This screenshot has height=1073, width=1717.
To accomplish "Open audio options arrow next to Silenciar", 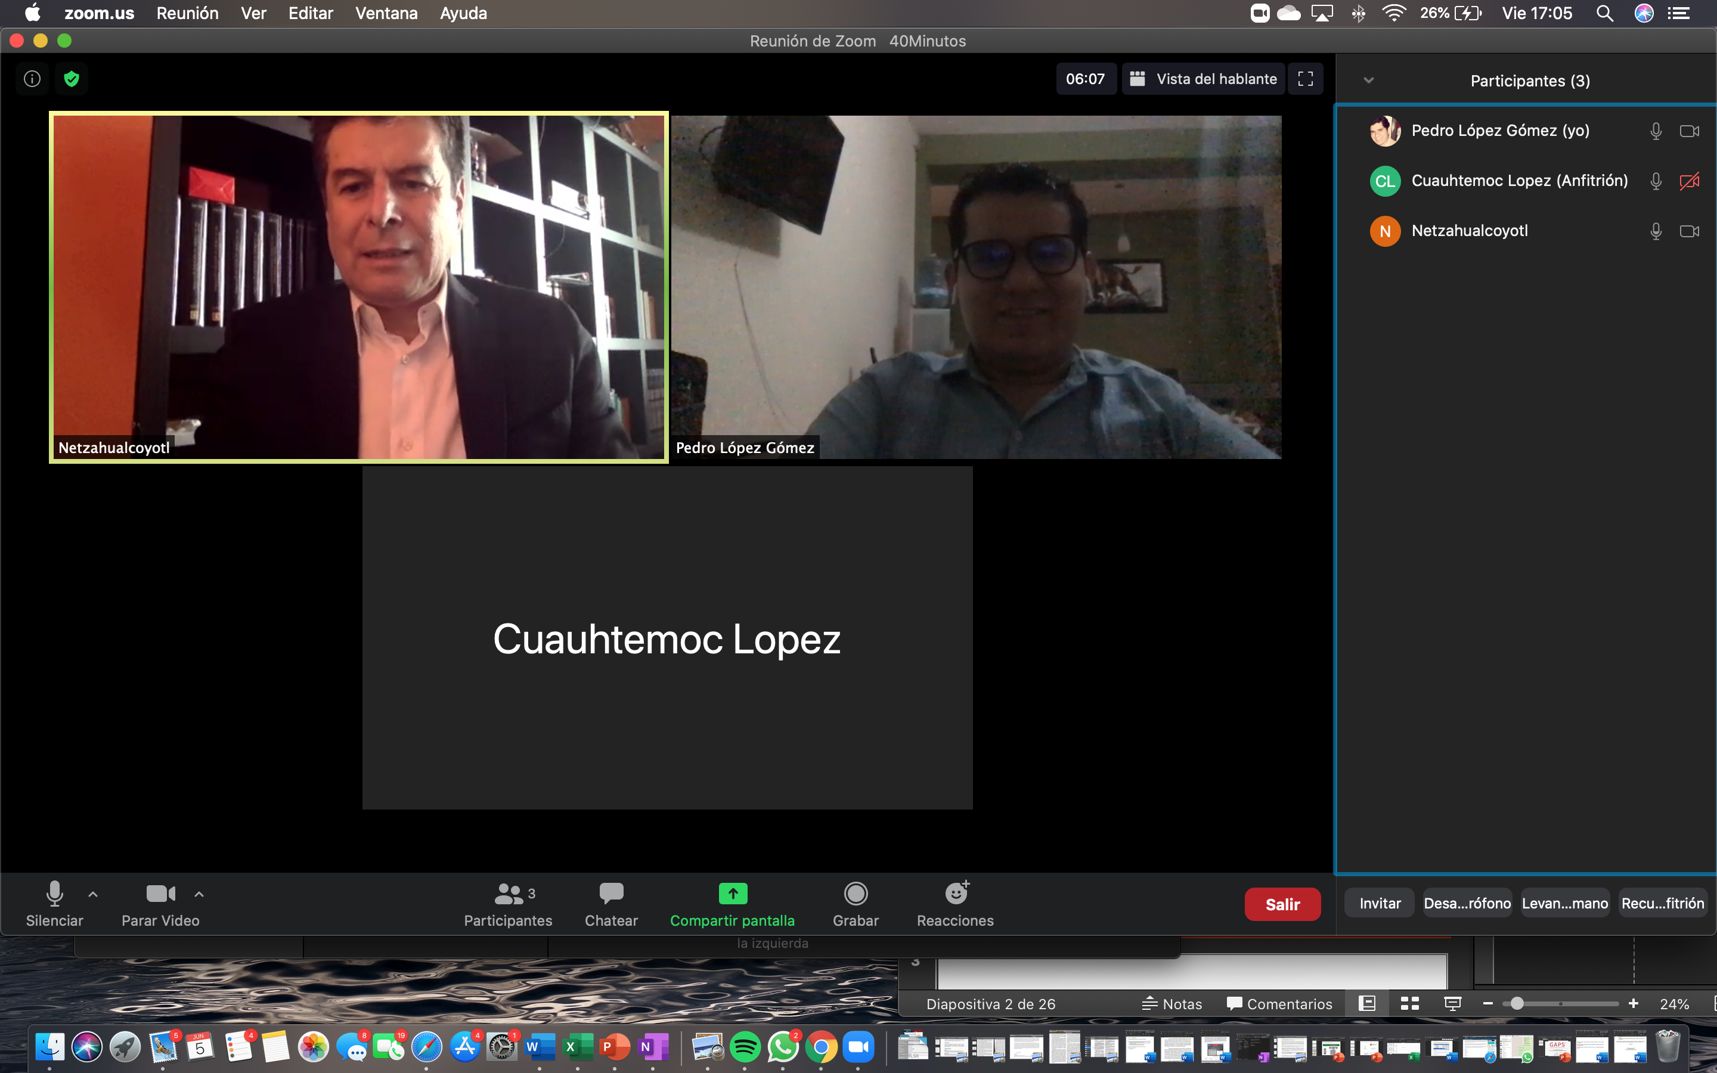I will click(93, 894).
